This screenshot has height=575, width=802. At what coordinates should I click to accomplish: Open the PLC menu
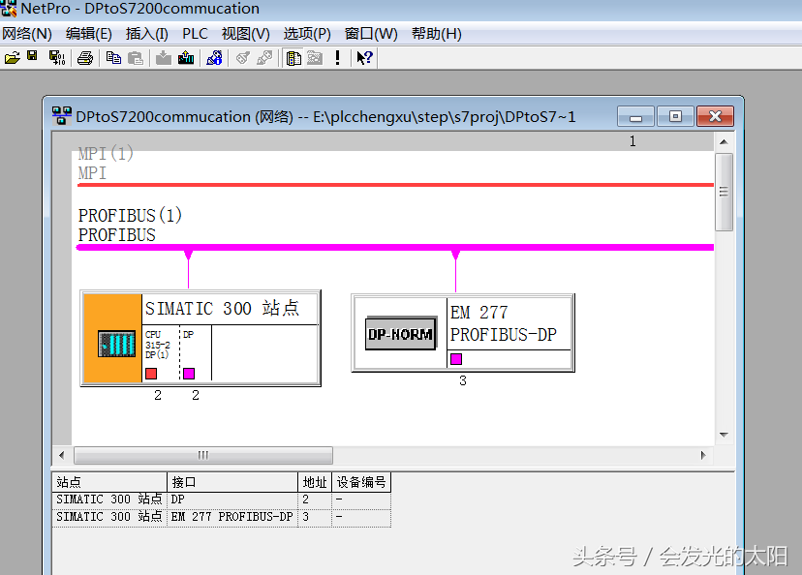point(195,34)
